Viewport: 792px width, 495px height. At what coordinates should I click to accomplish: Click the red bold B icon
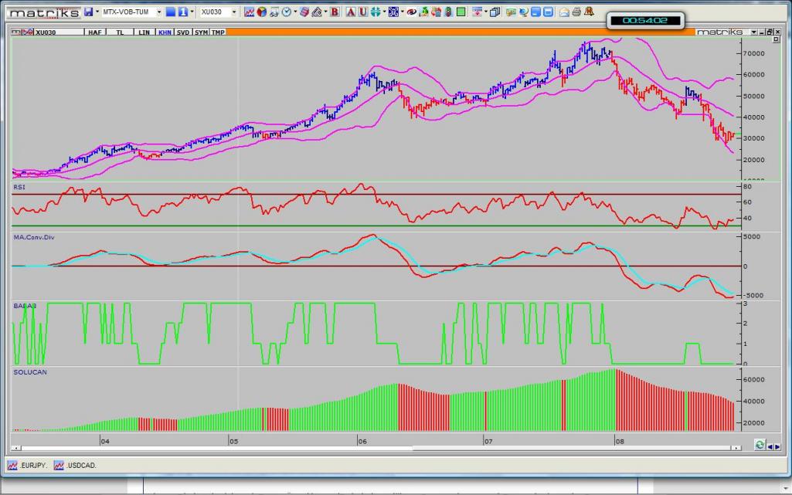335,12
